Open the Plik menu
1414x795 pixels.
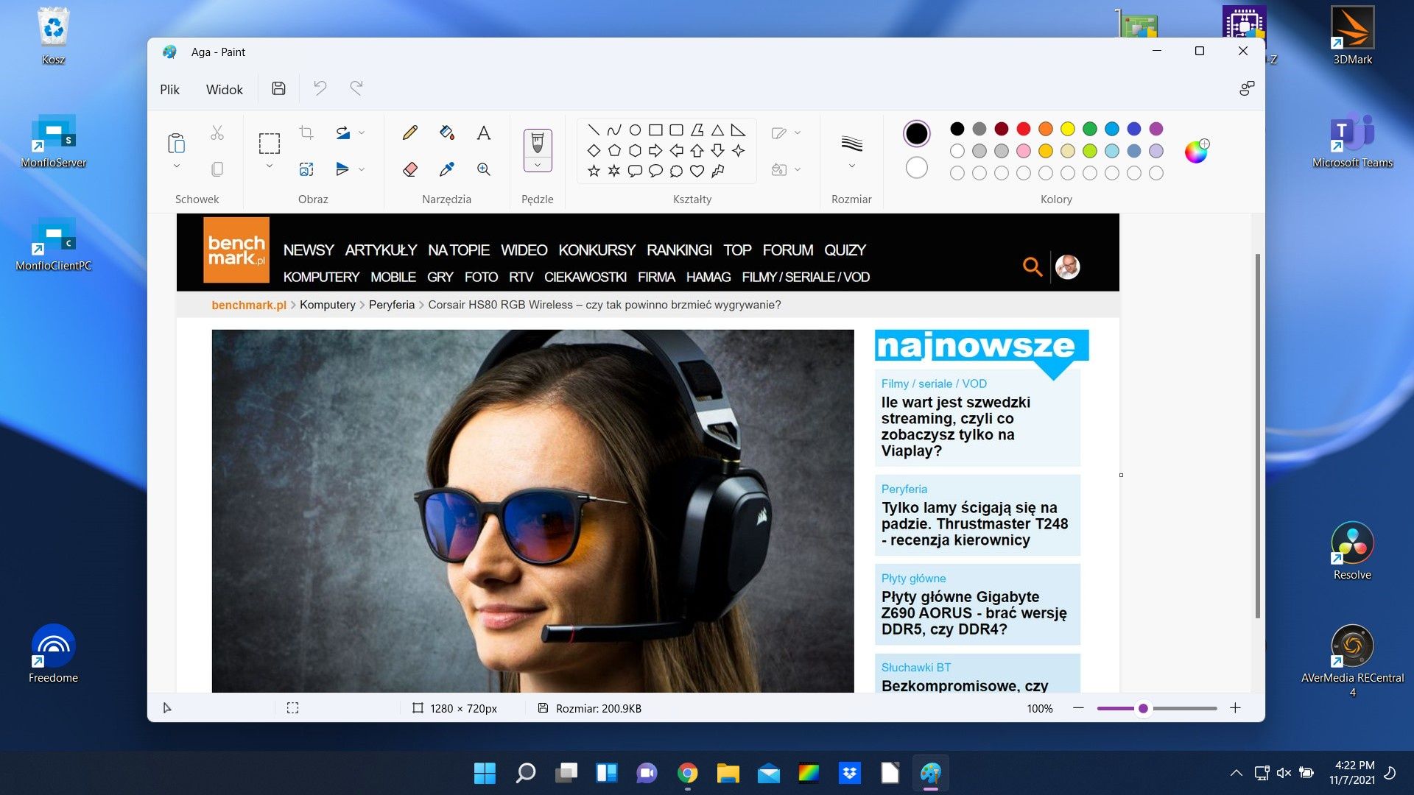tap(169, 89)
